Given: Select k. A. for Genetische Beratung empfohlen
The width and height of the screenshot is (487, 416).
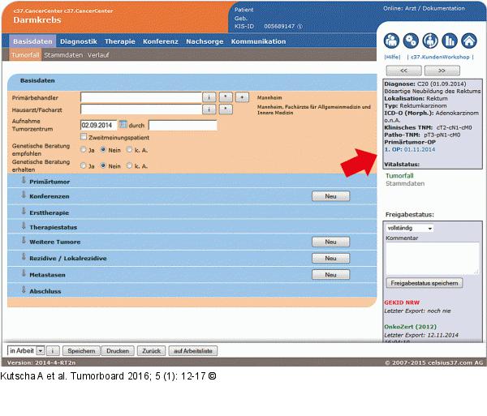Looking at the screenshot, I should coord(129,149).
